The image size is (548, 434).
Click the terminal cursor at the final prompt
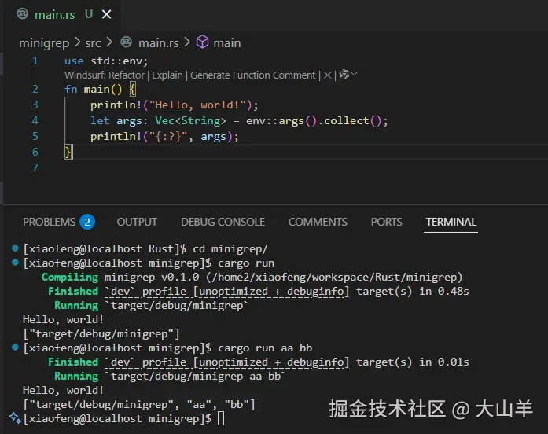[x=221, y=418]
